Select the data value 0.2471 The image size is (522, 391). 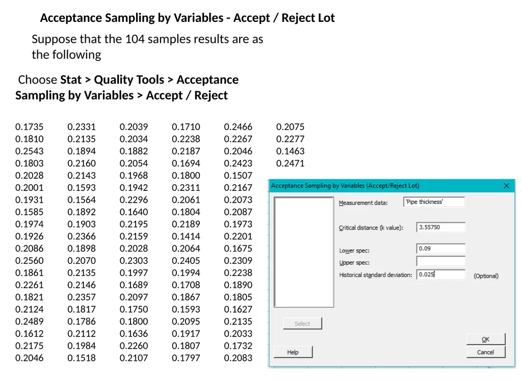[x=290, y=163]
